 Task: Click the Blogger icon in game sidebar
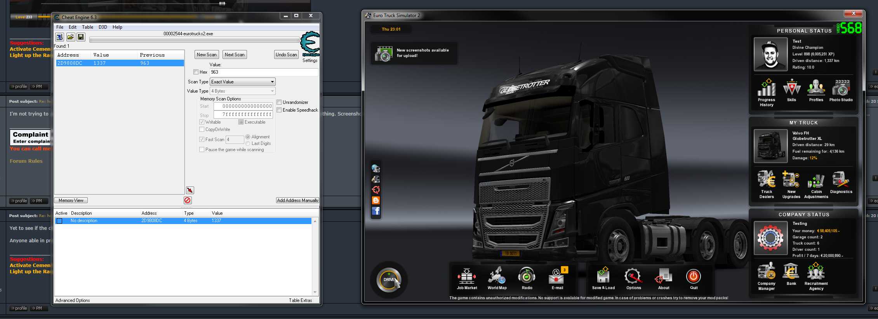pyautogui.click(x=376, y=200)
